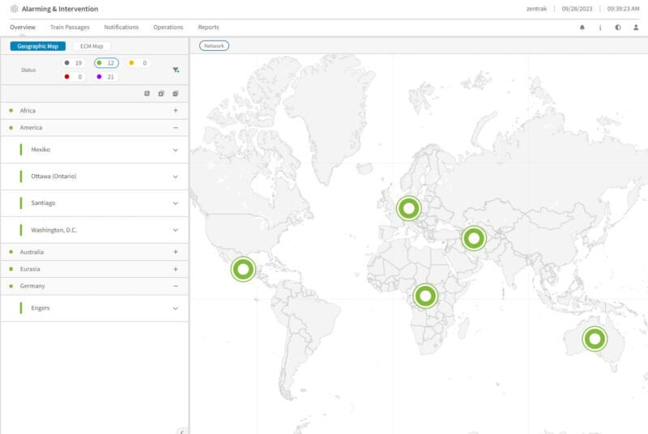Toggle the red status filter showing 0
This screenshot has width=648, height=434.
pos(74,77)
